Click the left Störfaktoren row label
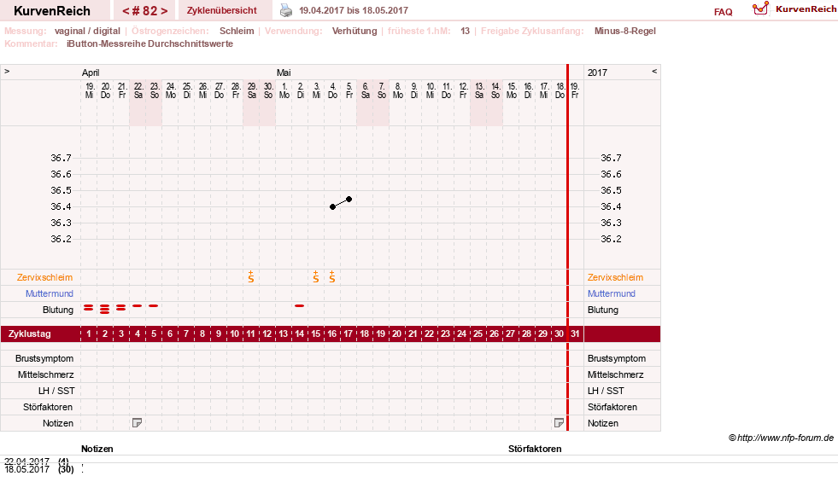838x499 pixels. [x=48, y=407]
